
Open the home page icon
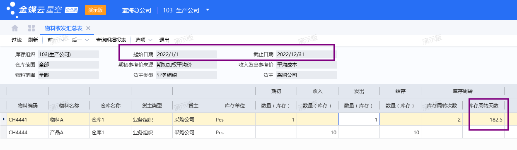[x=15, y=28]
